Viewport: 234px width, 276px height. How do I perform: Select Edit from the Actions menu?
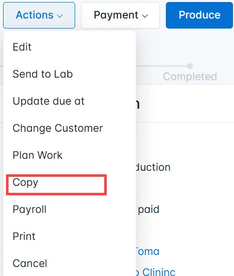tap(70, 47)
